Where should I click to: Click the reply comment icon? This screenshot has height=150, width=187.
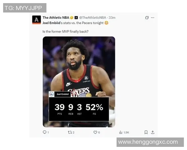tap(45, 132)
